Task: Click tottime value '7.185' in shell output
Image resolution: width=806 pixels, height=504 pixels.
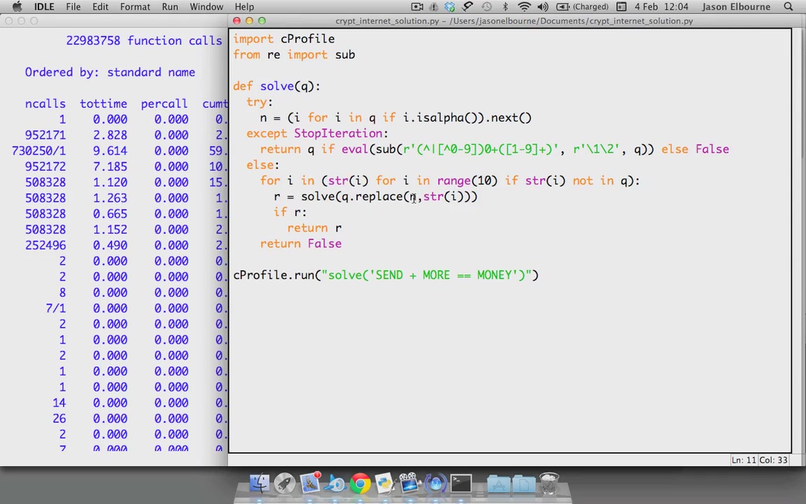Action: [x=110, y=167]
